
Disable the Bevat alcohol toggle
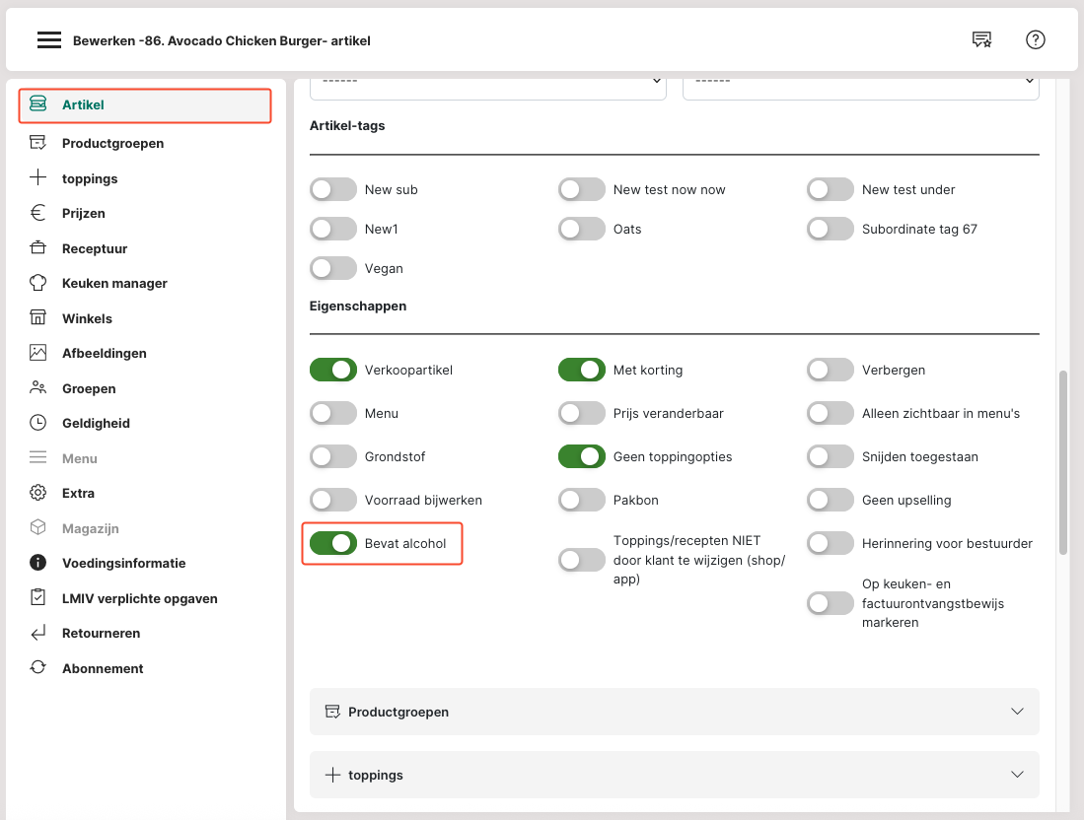[x=333, y=543]
